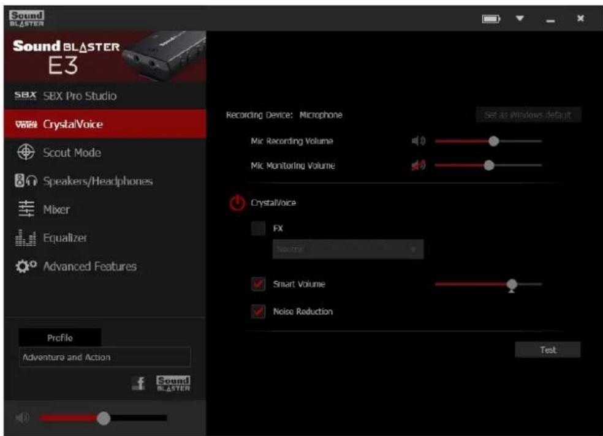The height and width of the screenshot is (436, 603).
Task: Click the Sound Blaster E3 banner image
Action: click(105, 56)
